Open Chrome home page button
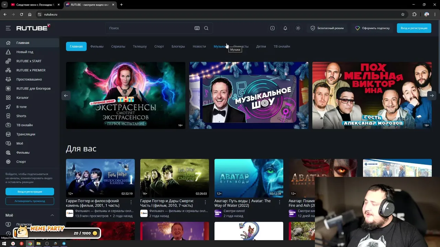This screenshot has width=440, height=247. click(x=30, y=14)
